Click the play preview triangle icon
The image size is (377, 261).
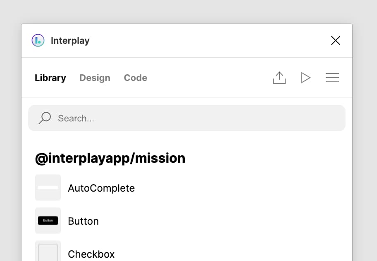click(x=305, y=78)
